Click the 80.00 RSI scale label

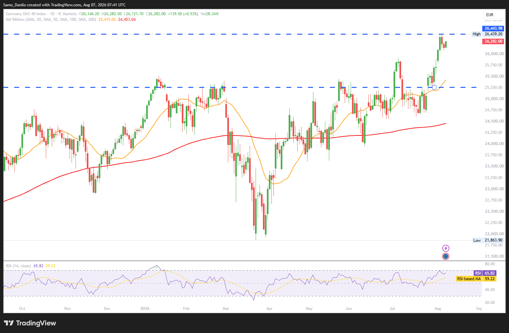tap(490, 264)
